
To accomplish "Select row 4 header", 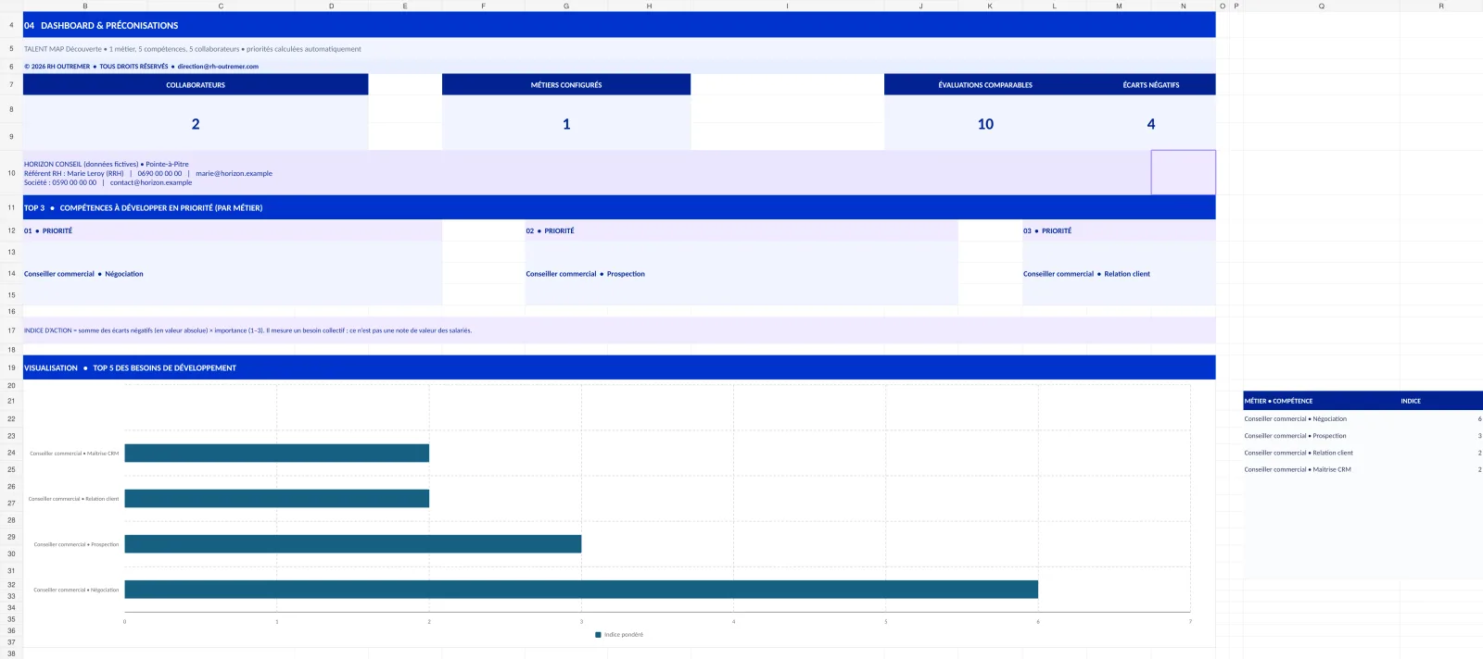I will (11, 25).
